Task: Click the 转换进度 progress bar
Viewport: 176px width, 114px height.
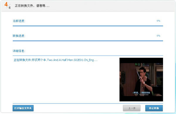Action: 88,41
